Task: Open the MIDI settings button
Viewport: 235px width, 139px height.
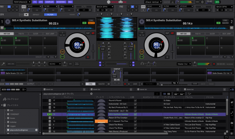Action: pyautogui.click(x=197, y=2)
